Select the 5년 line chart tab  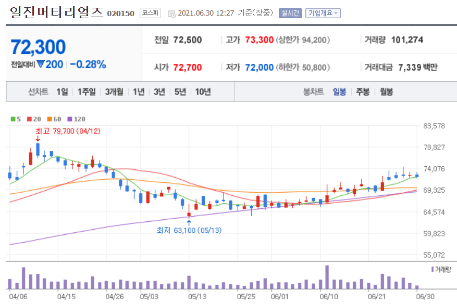[180, 92]
